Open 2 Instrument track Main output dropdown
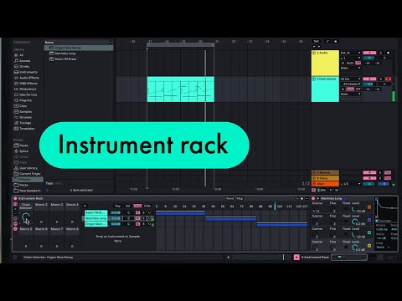The width and height of the screenshot is (402, 301). pyautogui.click(x=351, y=94)
